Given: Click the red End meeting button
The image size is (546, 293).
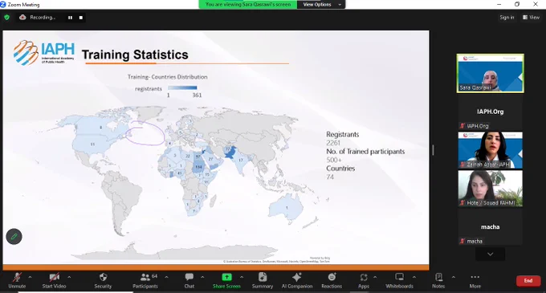Looking at the screenshot, I should pos(528,280).
